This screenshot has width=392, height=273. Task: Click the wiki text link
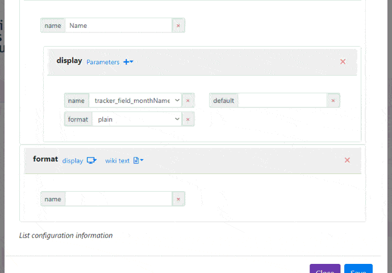pos(117,160)
